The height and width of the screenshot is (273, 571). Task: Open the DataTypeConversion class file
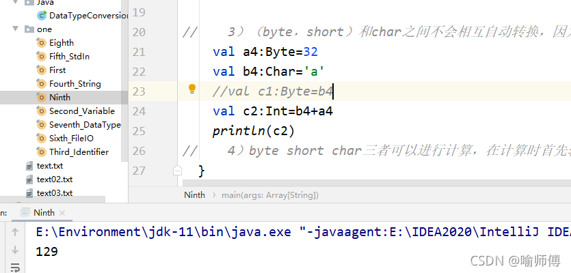88,16
